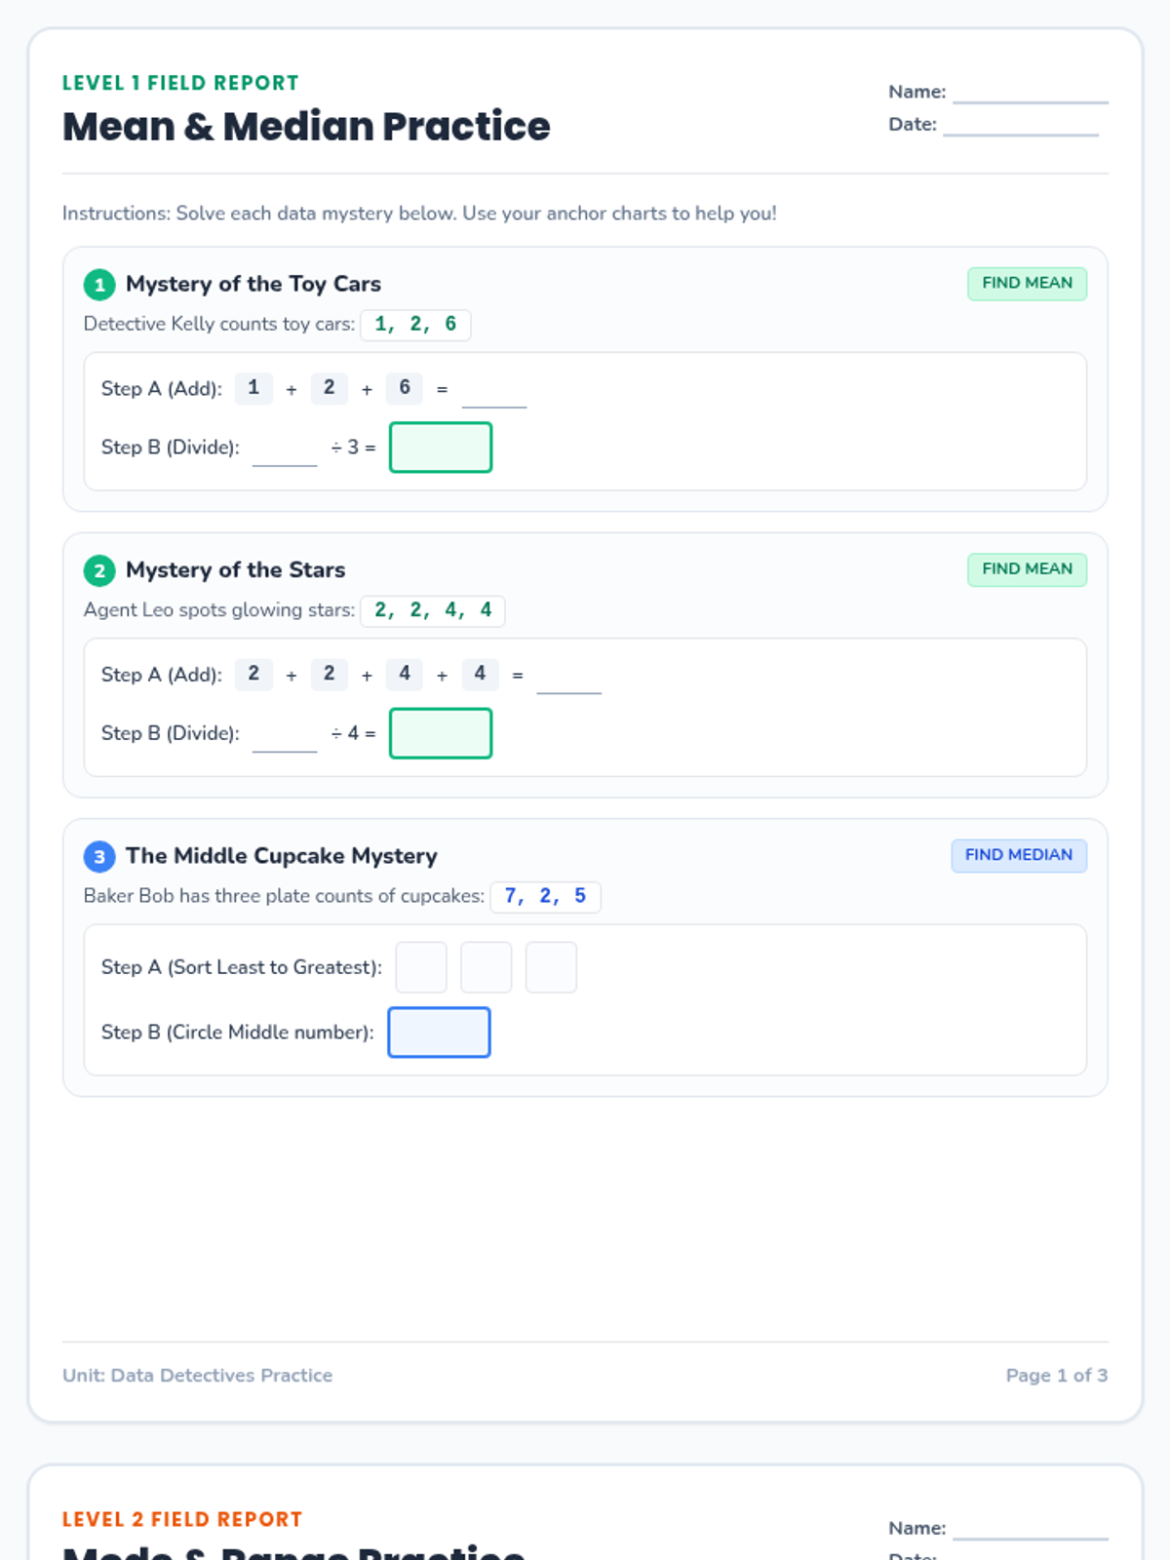The height and width of the screenshot is (1560, 1170).
Task: Click the first sort box in Step A
Action: tap(421, 967)
